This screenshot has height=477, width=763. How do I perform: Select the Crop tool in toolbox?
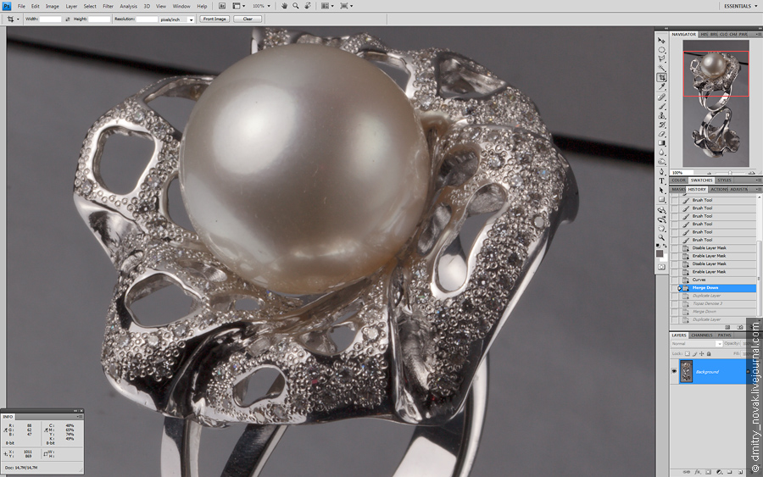[x=661, y=77]
